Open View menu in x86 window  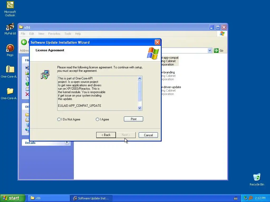[x=41, y=34]
